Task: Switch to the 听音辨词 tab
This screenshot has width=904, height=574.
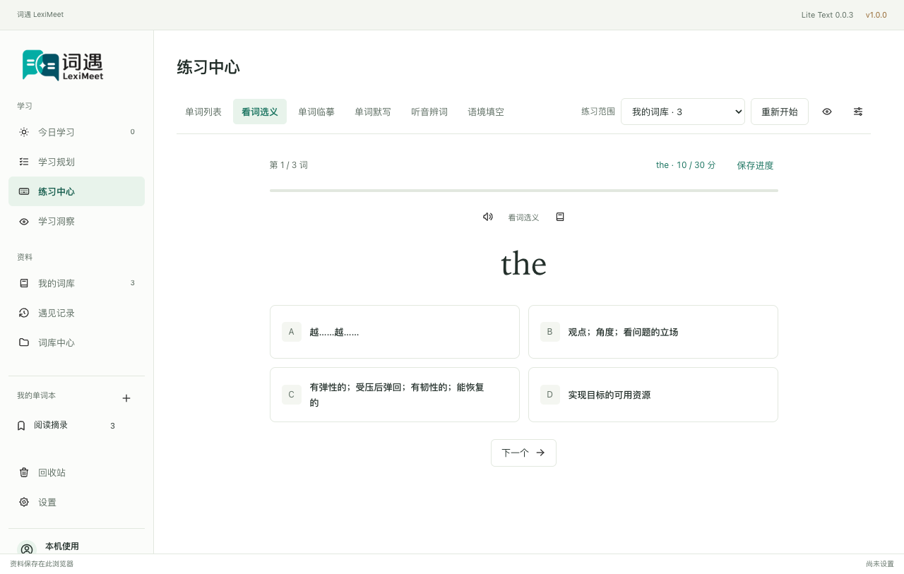Action: [429, 112]
